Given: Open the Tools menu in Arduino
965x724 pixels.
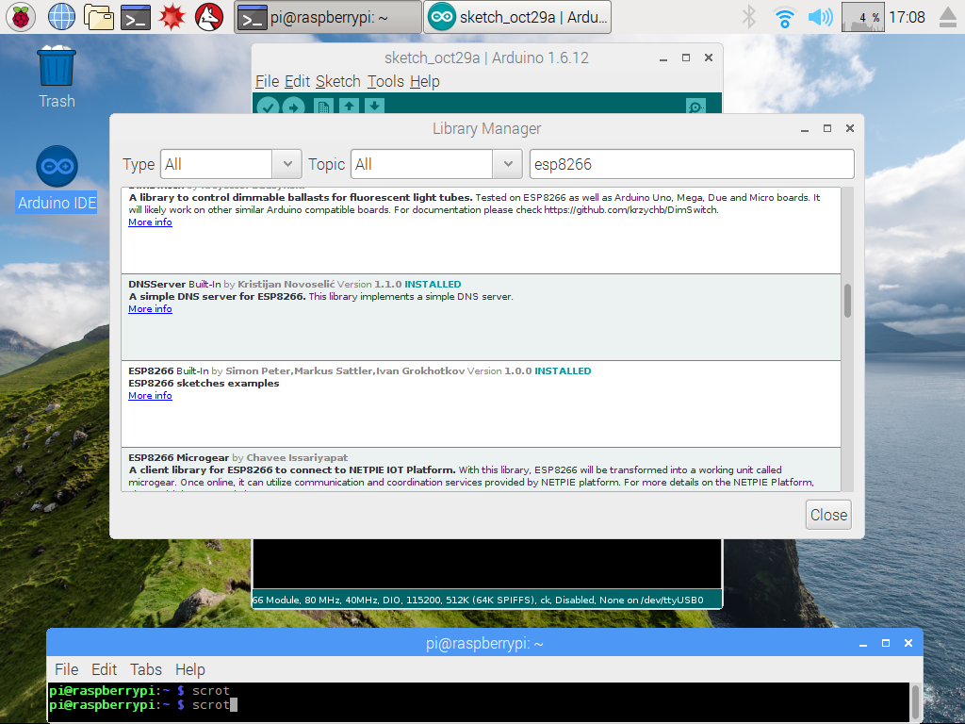Looking at the screenshot, I should tap(385, 81).
